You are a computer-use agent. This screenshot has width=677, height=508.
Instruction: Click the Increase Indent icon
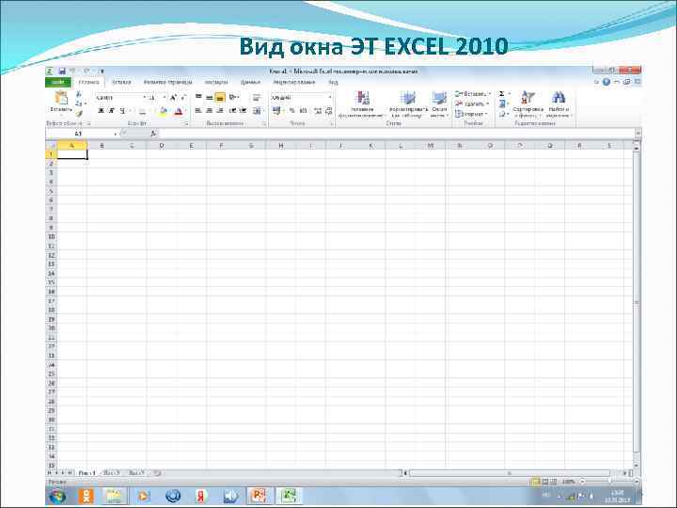click(244, 111)
